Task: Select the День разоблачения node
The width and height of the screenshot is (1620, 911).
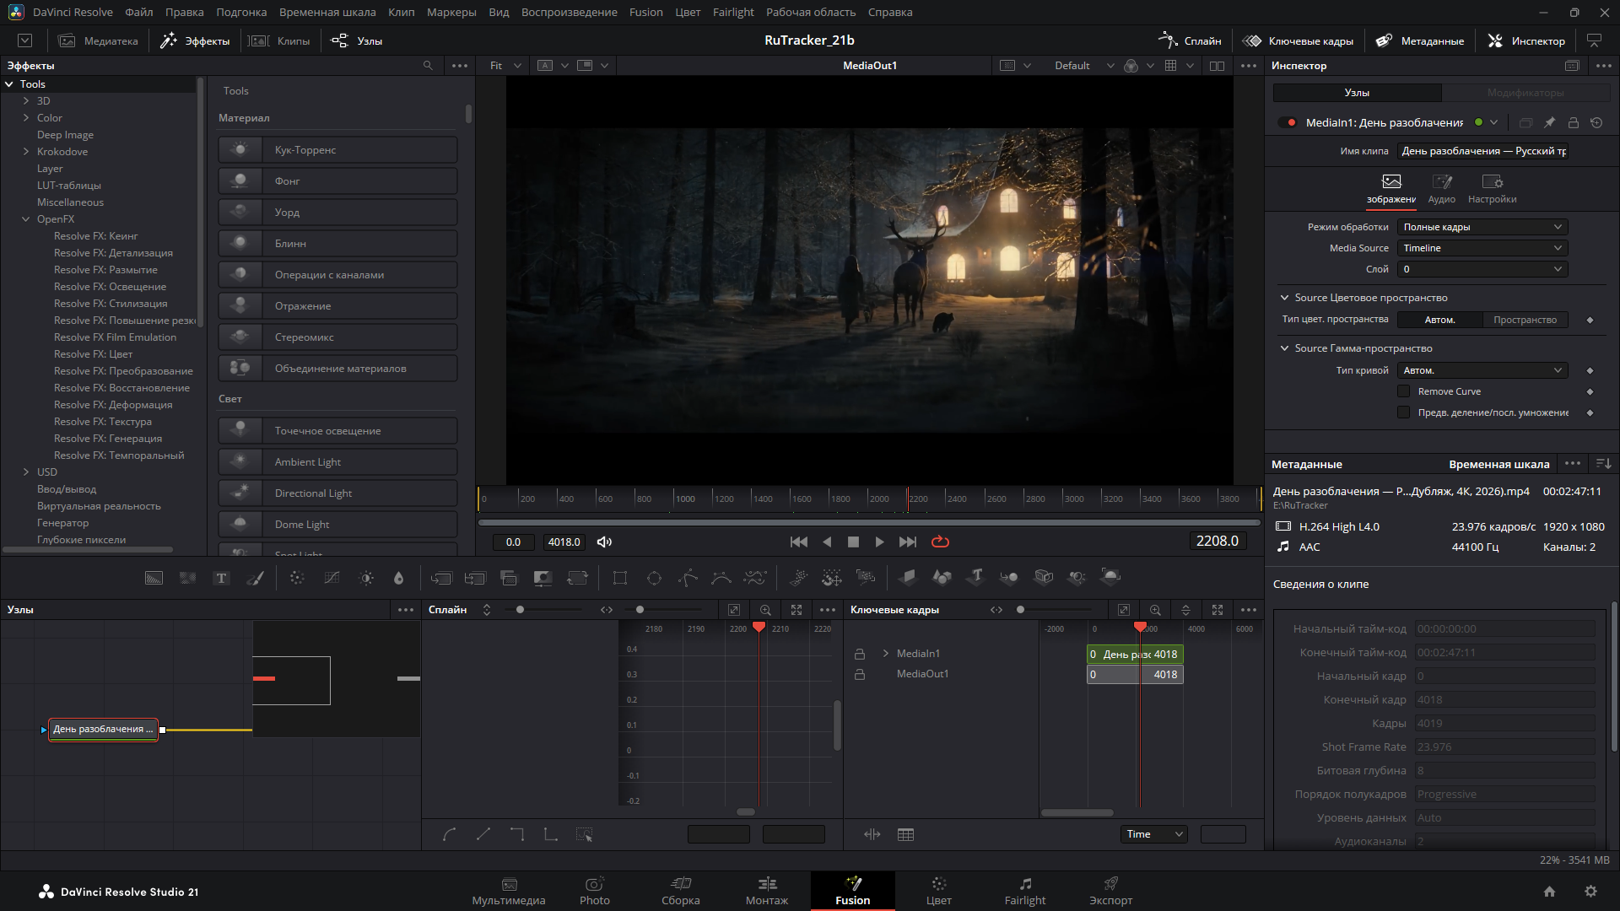Action: (104, 730)
